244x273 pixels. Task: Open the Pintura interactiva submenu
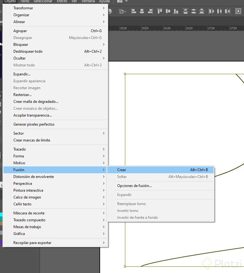[56, 190]
